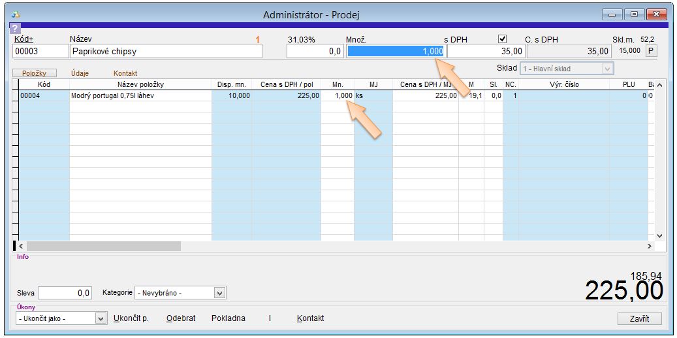Image resolution: width=677 pixels, height=338 pixels.
Task: Toggle the s DPH checkbox
Action: 503,39
